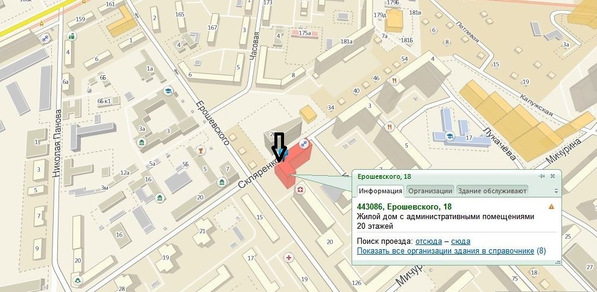597x292 pixels.
Task: Open the Здание обслуживают tab
Action: point(492,191)
